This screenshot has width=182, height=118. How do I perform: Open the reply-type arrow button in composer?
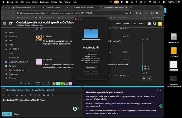(x=3, y=90)
